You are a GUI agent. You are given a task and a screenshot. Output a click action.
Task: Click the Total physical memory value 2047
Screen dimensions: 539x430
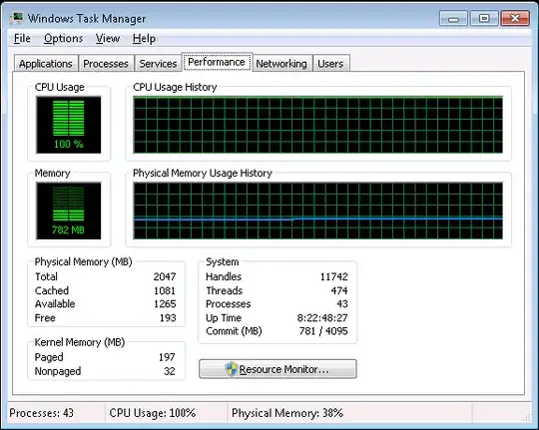pos(165,276)
